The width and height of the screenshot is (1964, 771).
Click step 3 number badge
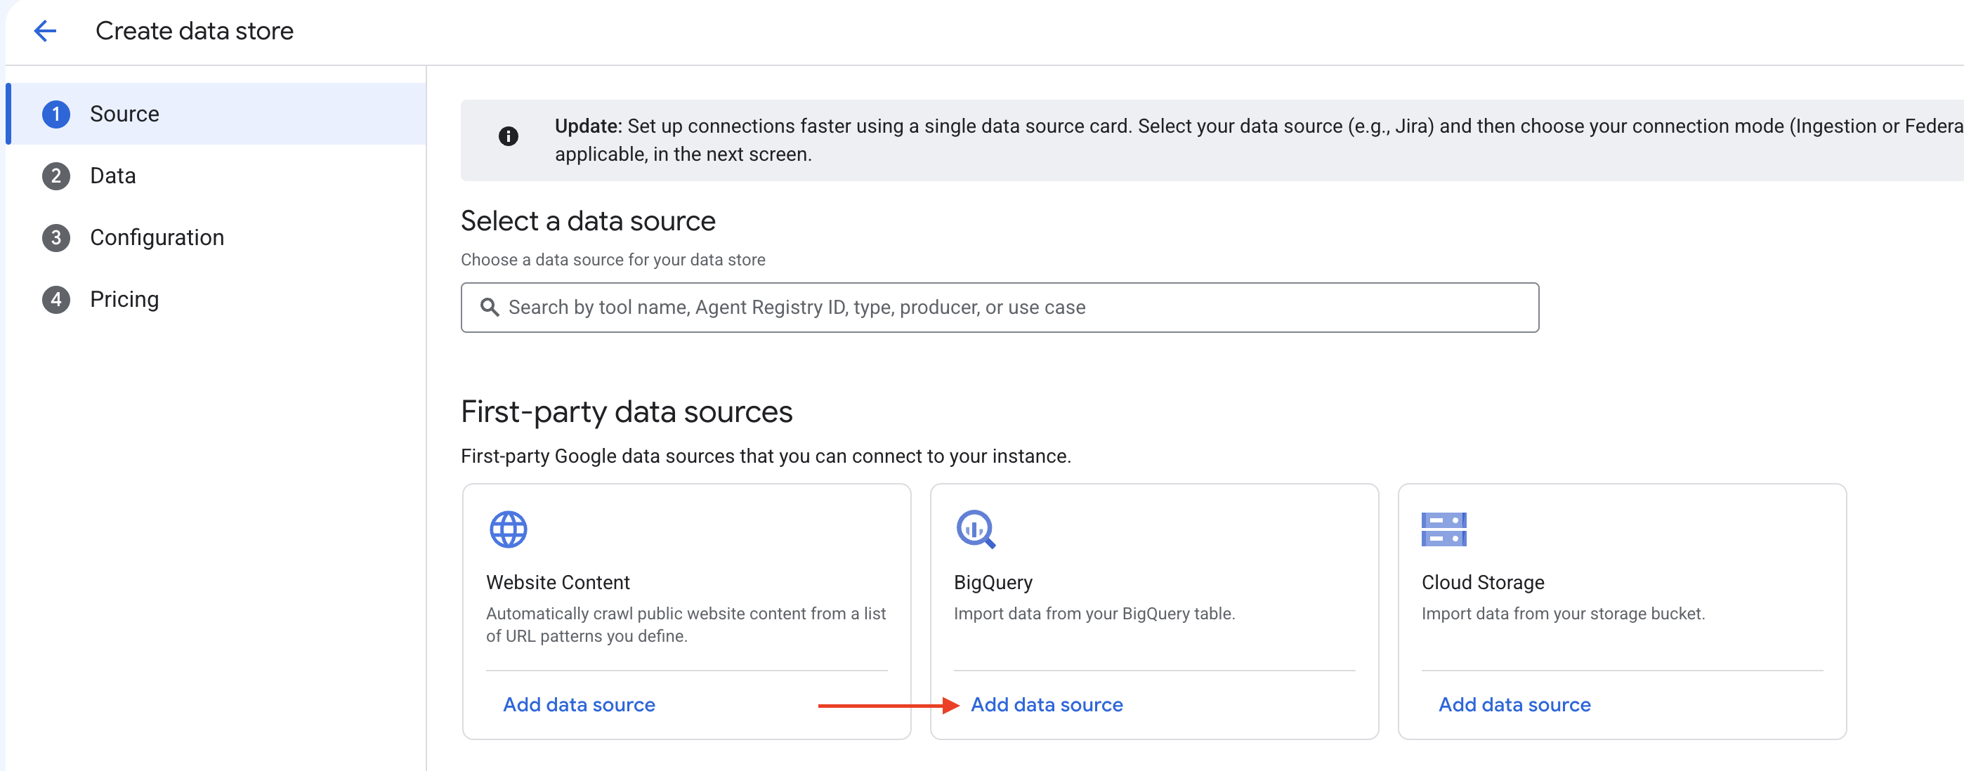tap(55, 238)
